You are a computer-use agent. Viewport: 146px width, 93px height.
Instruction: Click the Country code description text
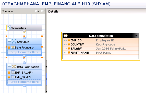click(x=106, y=44)
